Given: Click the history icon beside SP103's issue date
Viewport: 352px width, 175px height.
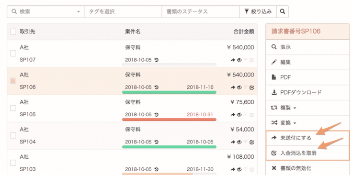Looking at the screenshot, I should (x=157, y=169).
